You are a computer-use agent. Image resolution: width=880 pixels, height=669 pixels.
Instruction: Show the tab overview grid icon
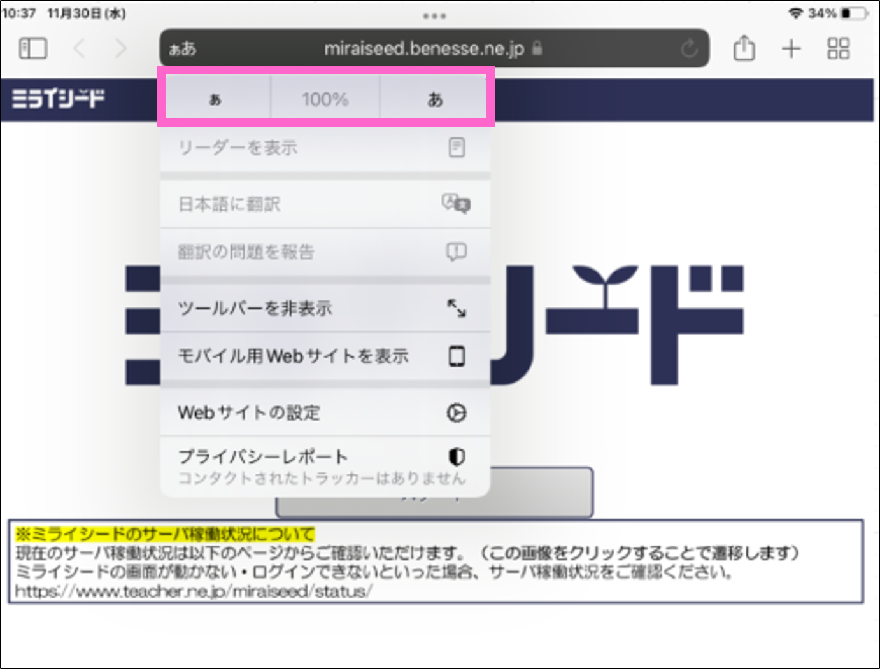[x=838, y=48]
